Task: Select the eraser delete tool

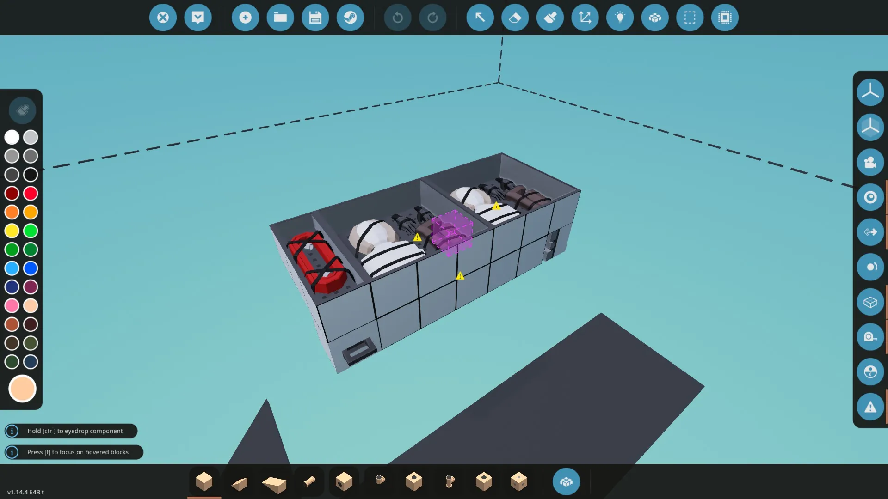Action: pos(515,18)
